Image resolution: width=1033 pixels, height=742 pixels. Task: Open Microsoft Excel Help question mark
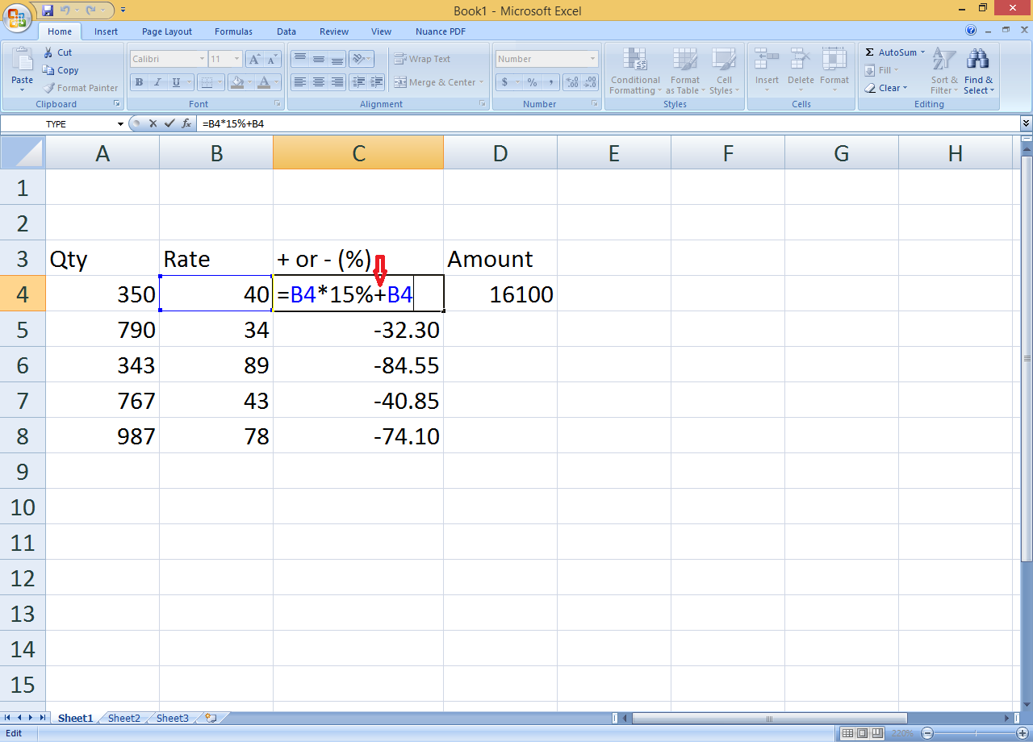point(971,31)
